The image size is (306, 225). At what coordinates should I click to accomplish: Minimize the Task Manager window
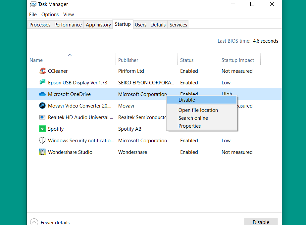[x=233, y=4]
